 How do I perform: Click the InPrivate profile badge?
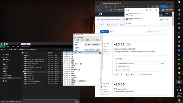(x=164, y=7)
